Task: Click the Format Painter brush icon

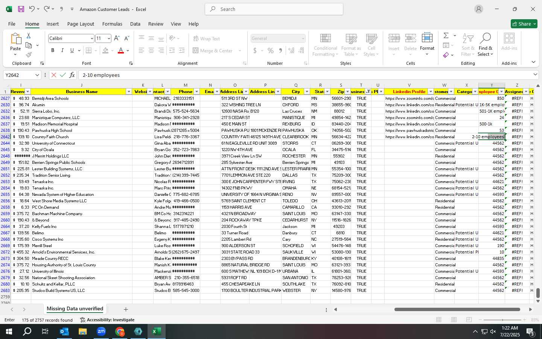Action: tap(29, 55)
